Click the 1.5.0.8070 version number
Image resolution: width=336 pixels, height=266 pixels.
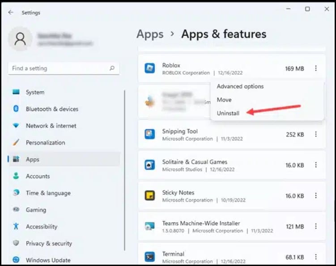point(173,231)
